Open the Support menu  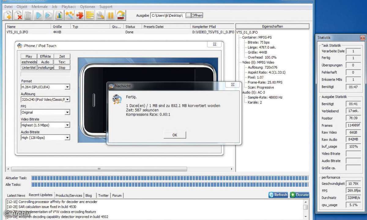pyautogui.click(x=106, y=6)
